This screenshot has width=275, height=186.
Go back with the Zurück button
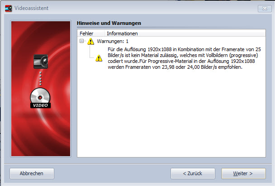click(x=192, y=173)
